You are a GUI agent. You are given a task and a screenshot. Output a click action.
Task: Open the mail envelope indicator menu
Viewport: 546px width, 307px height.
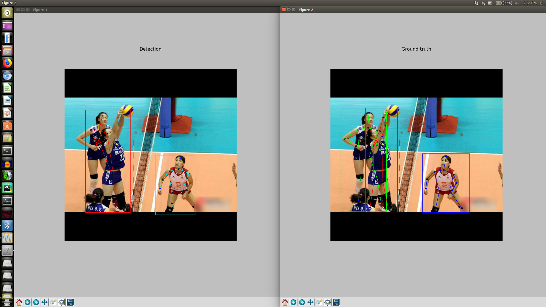[490, 3]
